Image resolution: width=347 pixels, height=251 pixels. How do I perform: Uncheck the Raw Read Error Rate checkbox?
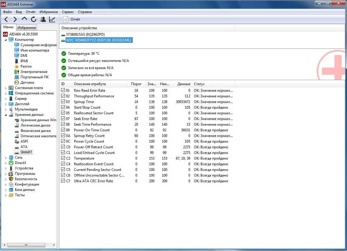[63, 90]
